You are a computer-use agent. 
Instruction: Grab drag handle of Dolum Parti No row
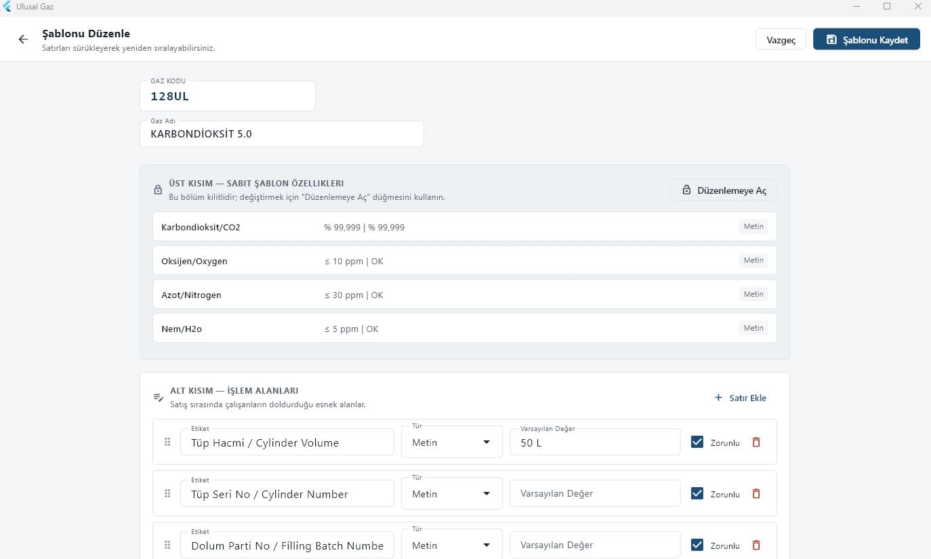point(167,545)
